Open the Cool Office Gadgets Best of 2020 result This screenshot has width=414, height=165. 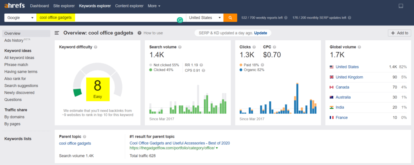pos(180,143)
